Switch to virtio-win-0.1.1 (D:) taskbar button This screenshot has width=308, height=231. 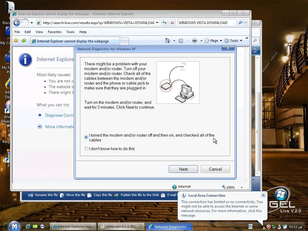pyautogui.click(x=121, y=226)
